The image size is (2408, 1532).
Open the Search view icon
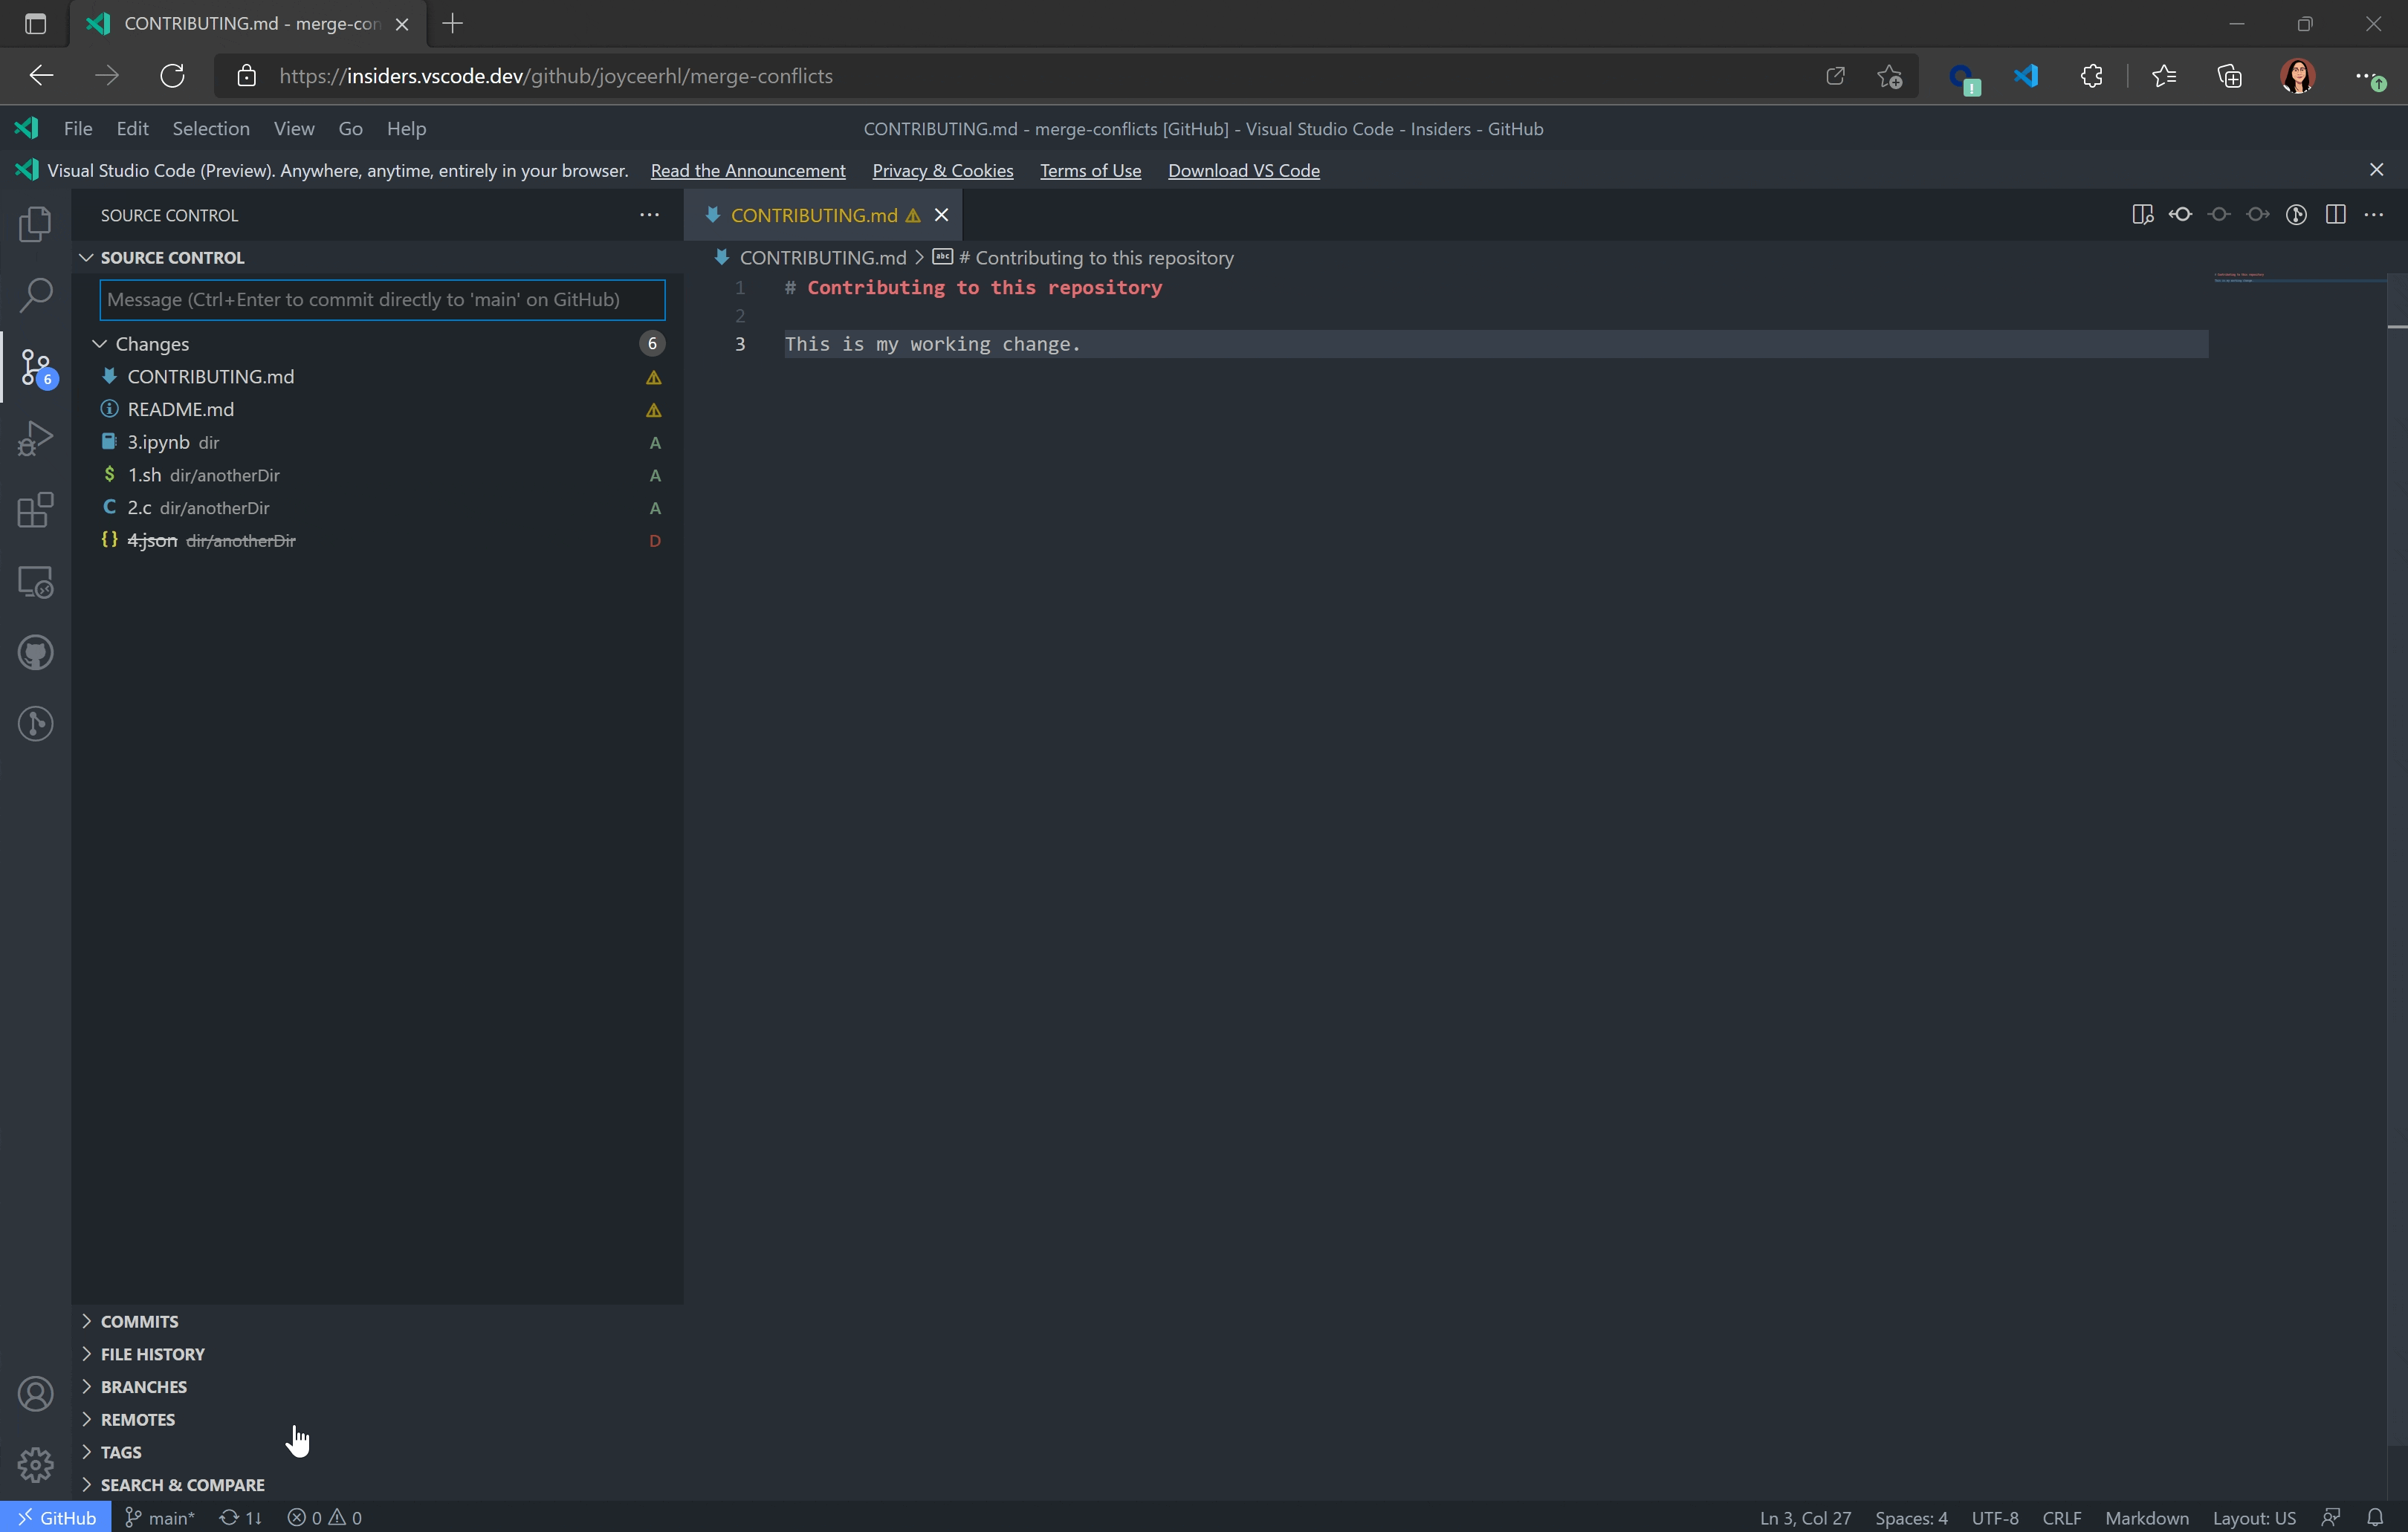pos(35,295)
